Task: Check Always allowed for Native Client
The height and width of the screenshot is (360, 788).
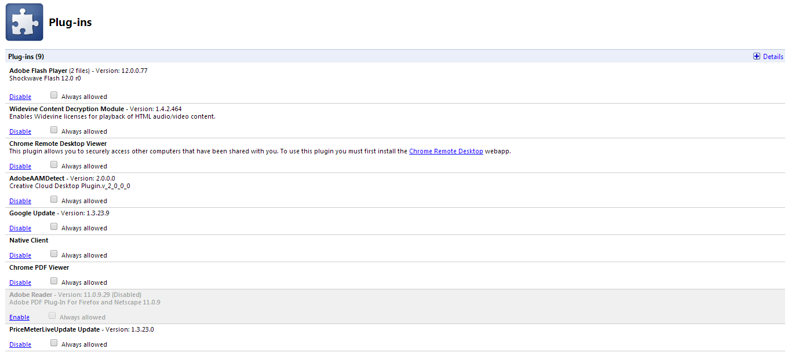Action: [54, 254]
